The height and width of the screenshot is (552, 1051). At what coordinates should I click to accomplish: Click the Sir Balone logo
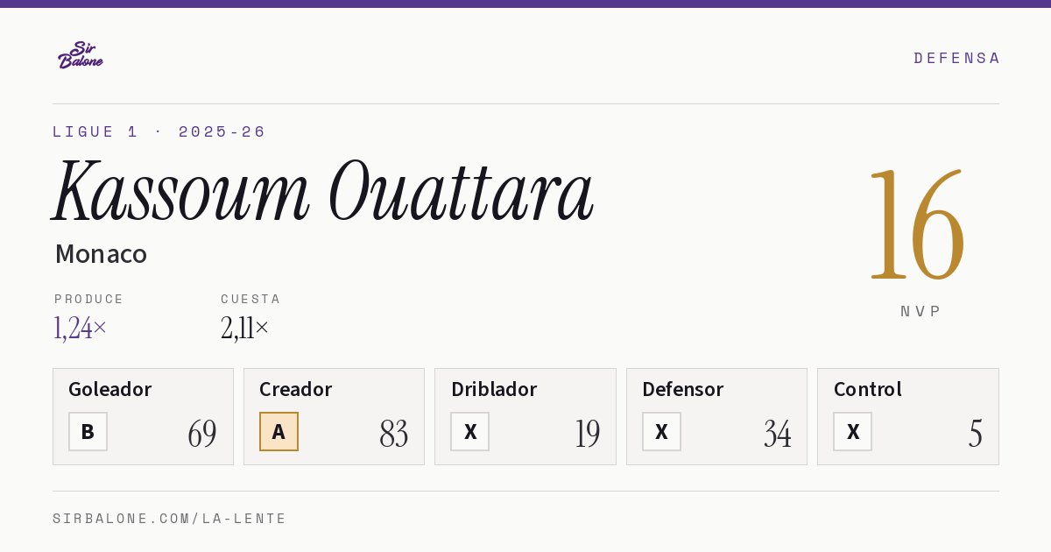pos(81,55)
